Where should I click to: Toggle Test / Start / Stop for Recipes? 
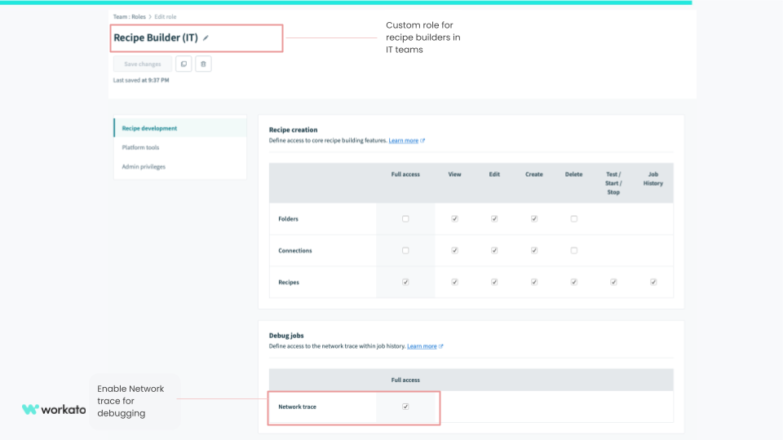click(613, 282)
